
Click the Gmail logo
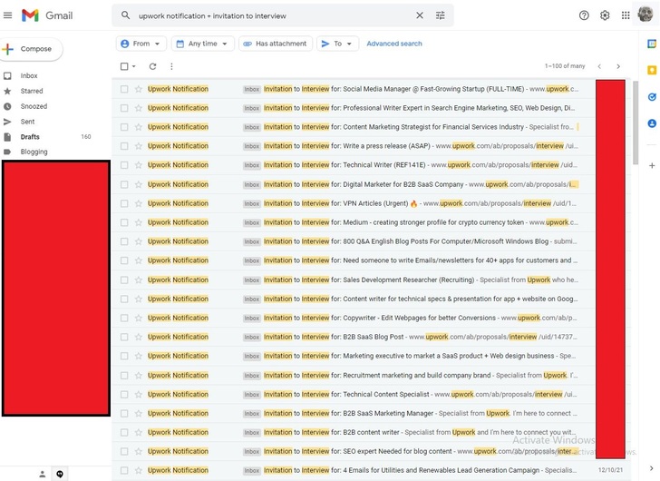(x=47, y=15)
